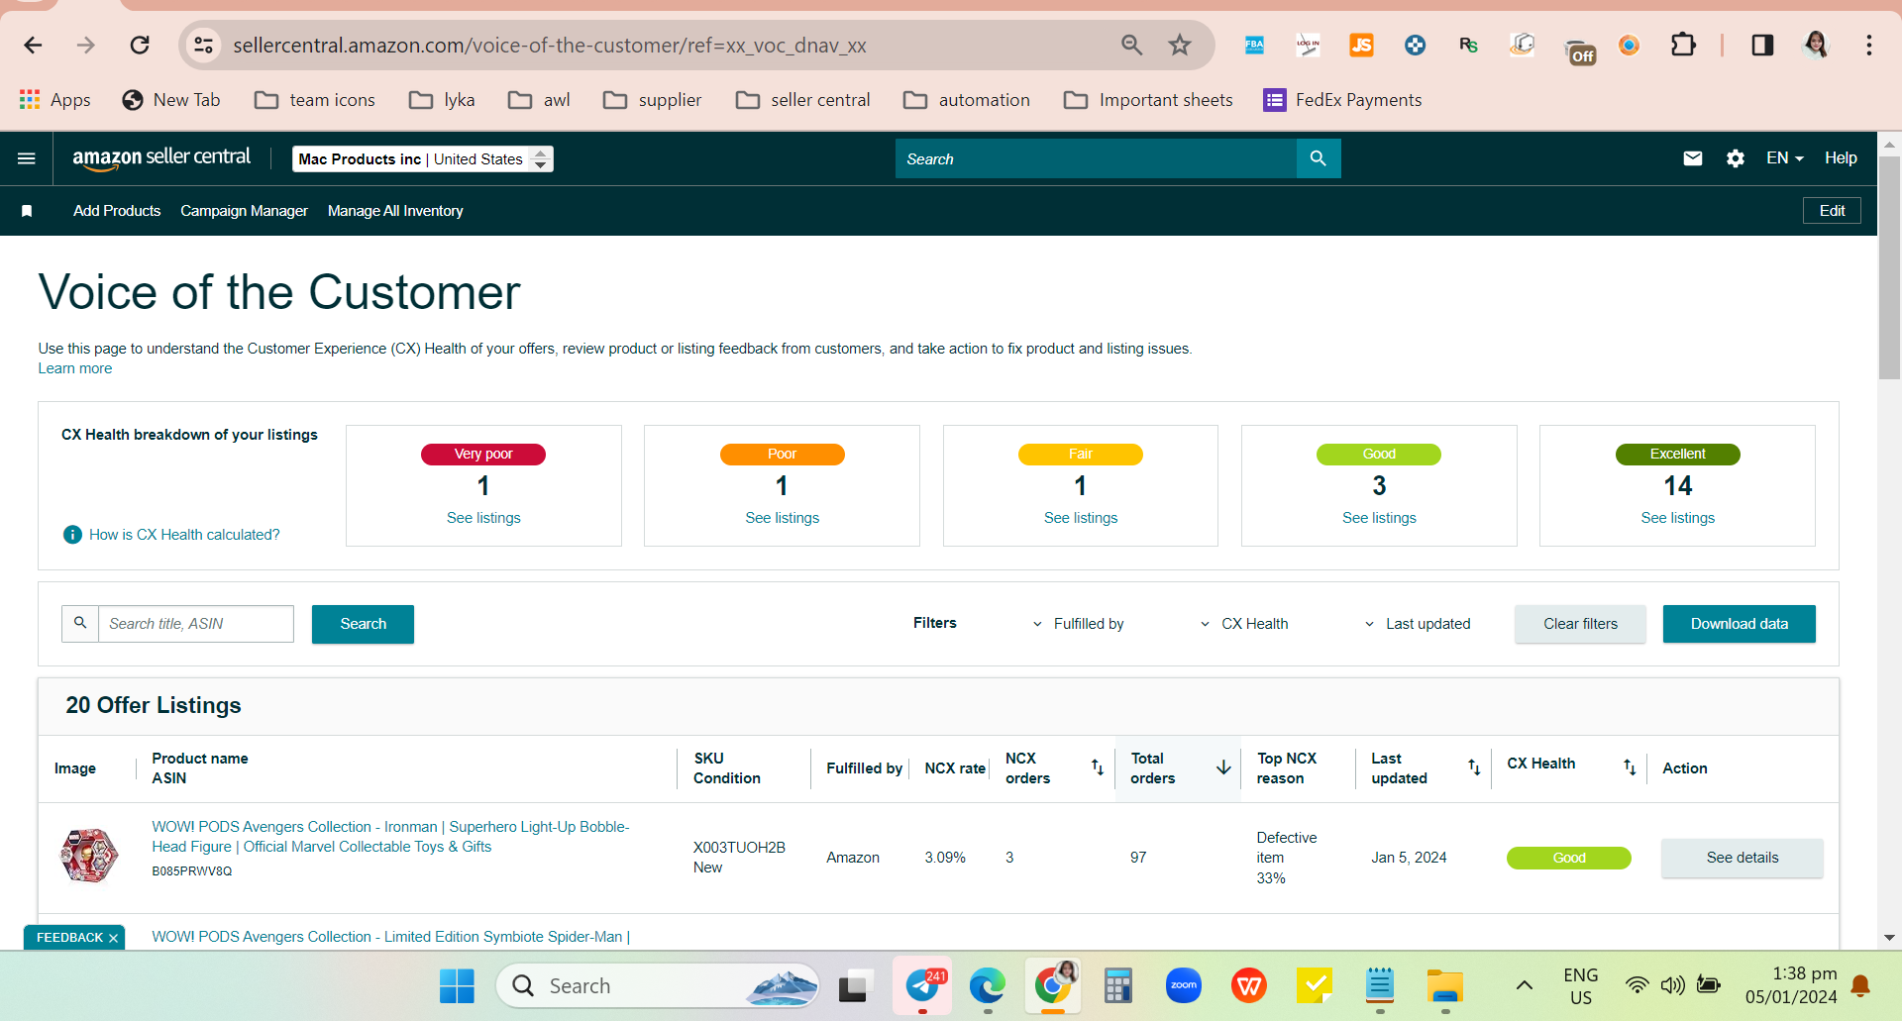Open Manage All Inventory in the nav bar
The image size is (1902, 1021).
coord(395,211)
